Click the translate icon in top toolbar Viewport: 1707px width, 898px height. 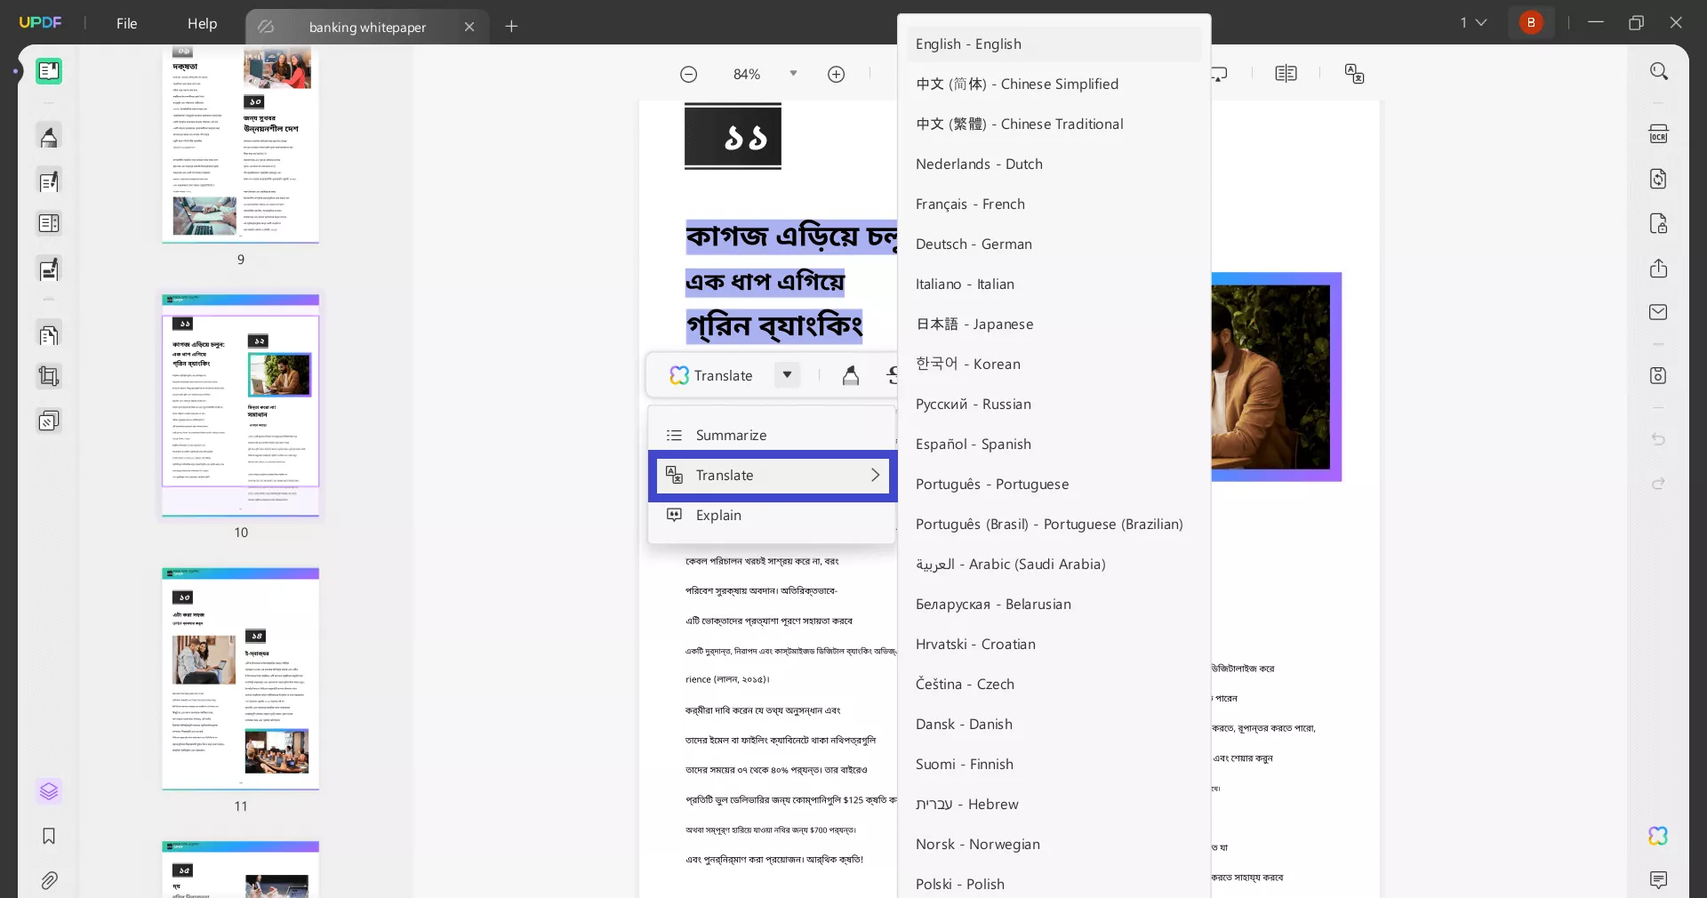1354,74
